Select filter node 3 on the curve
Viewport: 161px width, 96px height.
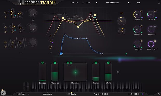[x=78, y=27]
